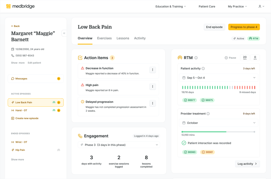Screen dimensions: 271x179
Task: Pause the RTM timer
Action: [230, 58]
